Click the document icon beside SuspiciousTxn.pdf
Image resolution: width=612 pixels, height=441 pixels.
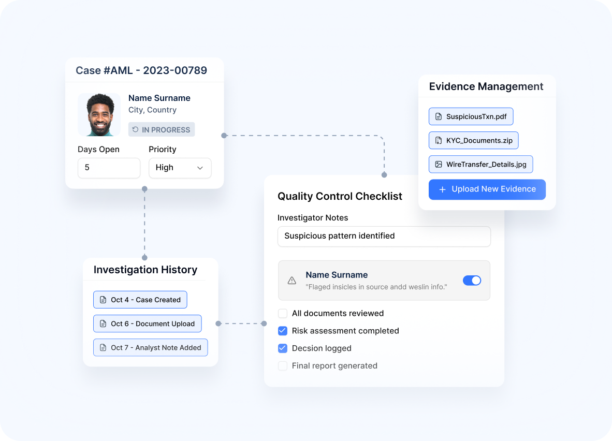pyautogui.click(x=439, y=116)
